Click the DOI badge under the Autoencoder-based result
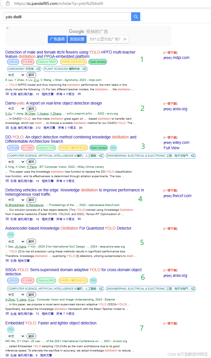This screenshot has height=358, width=211. pyautogui.click(x=11, y=235)
